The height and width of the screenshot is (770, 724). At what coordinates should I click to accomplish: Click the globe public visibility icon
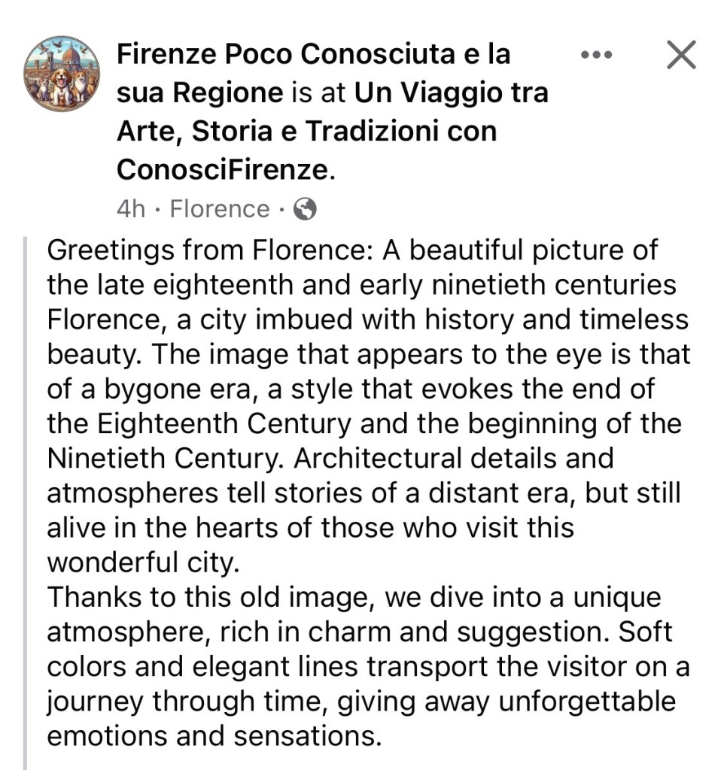(304, 208)
